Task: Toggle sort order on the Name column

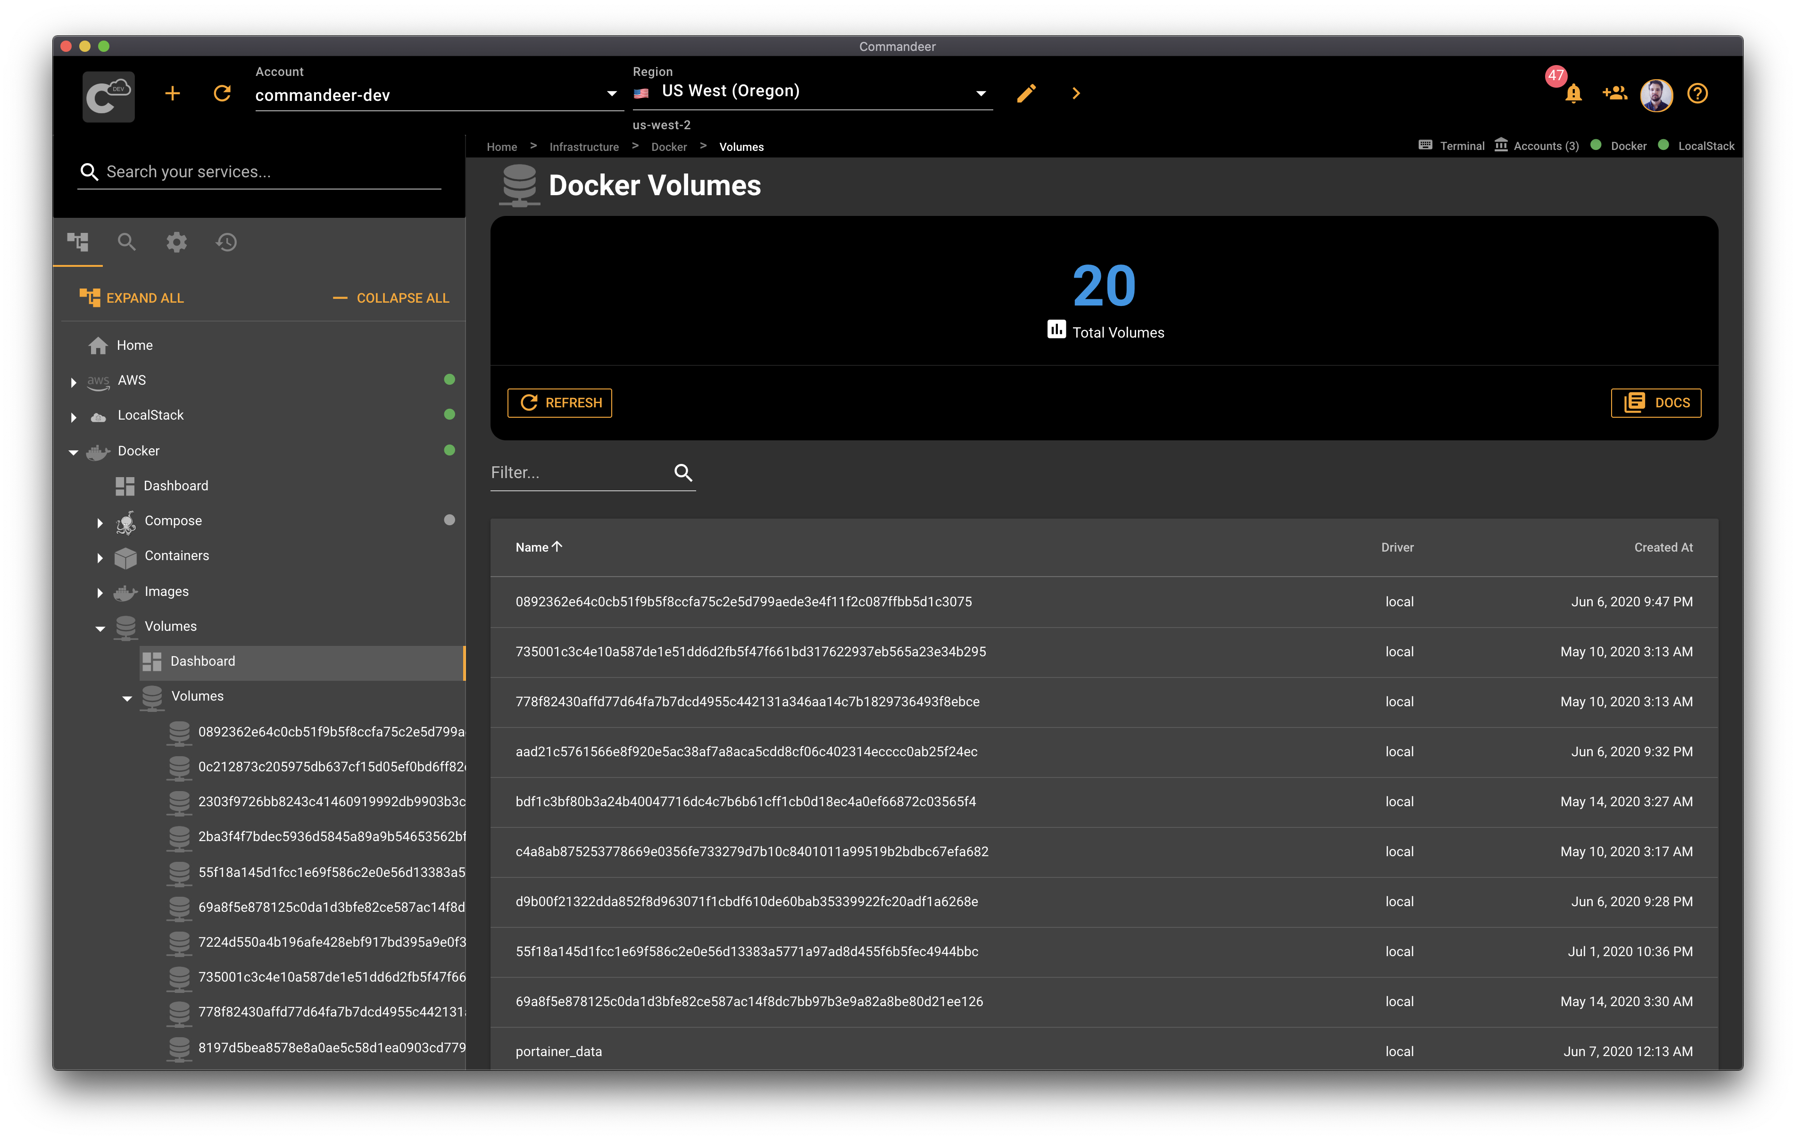Action: pyautogui.click(x=538, y=546)
